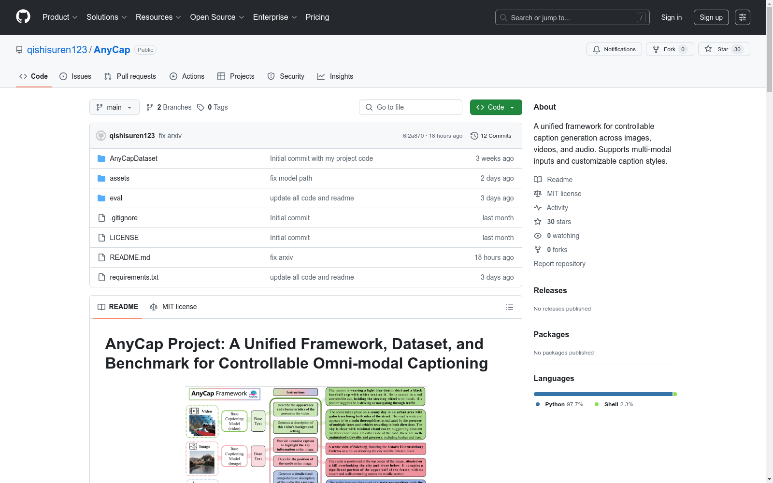Click the qishisuren123 commit author avatar
773x483 pixels.
[101, 136]
